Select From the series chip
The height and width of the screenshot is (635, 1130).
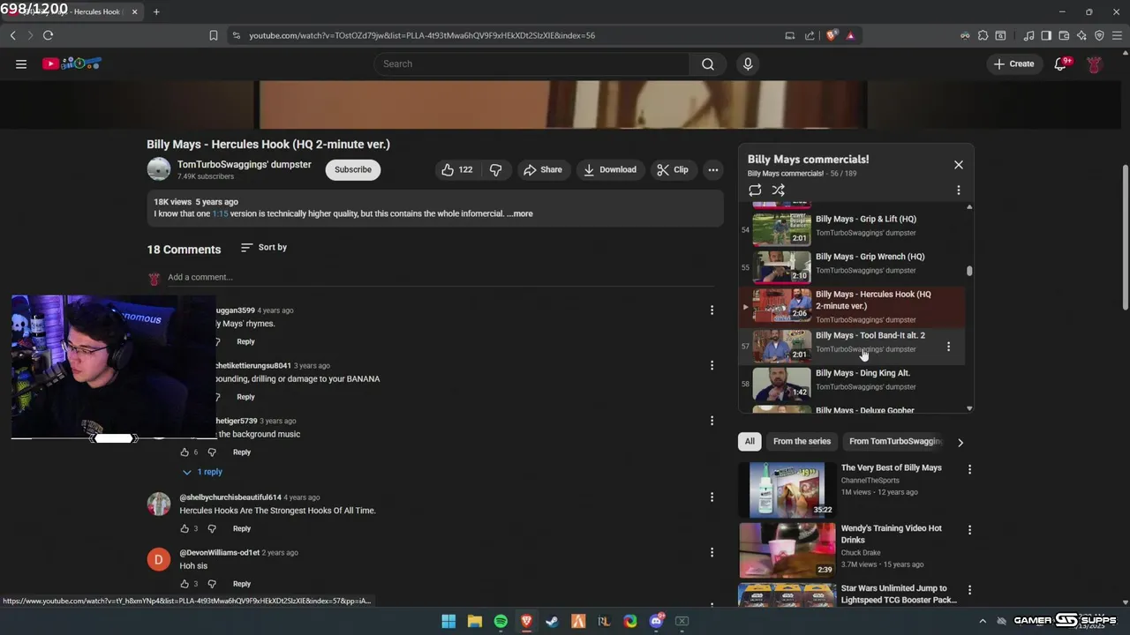[x=802, y=441]
